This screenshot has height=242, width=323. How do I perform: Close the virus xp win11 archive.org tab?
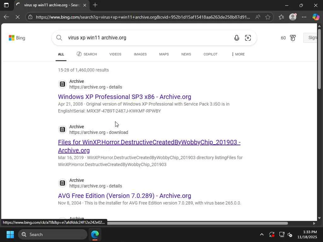click(85, 5)
